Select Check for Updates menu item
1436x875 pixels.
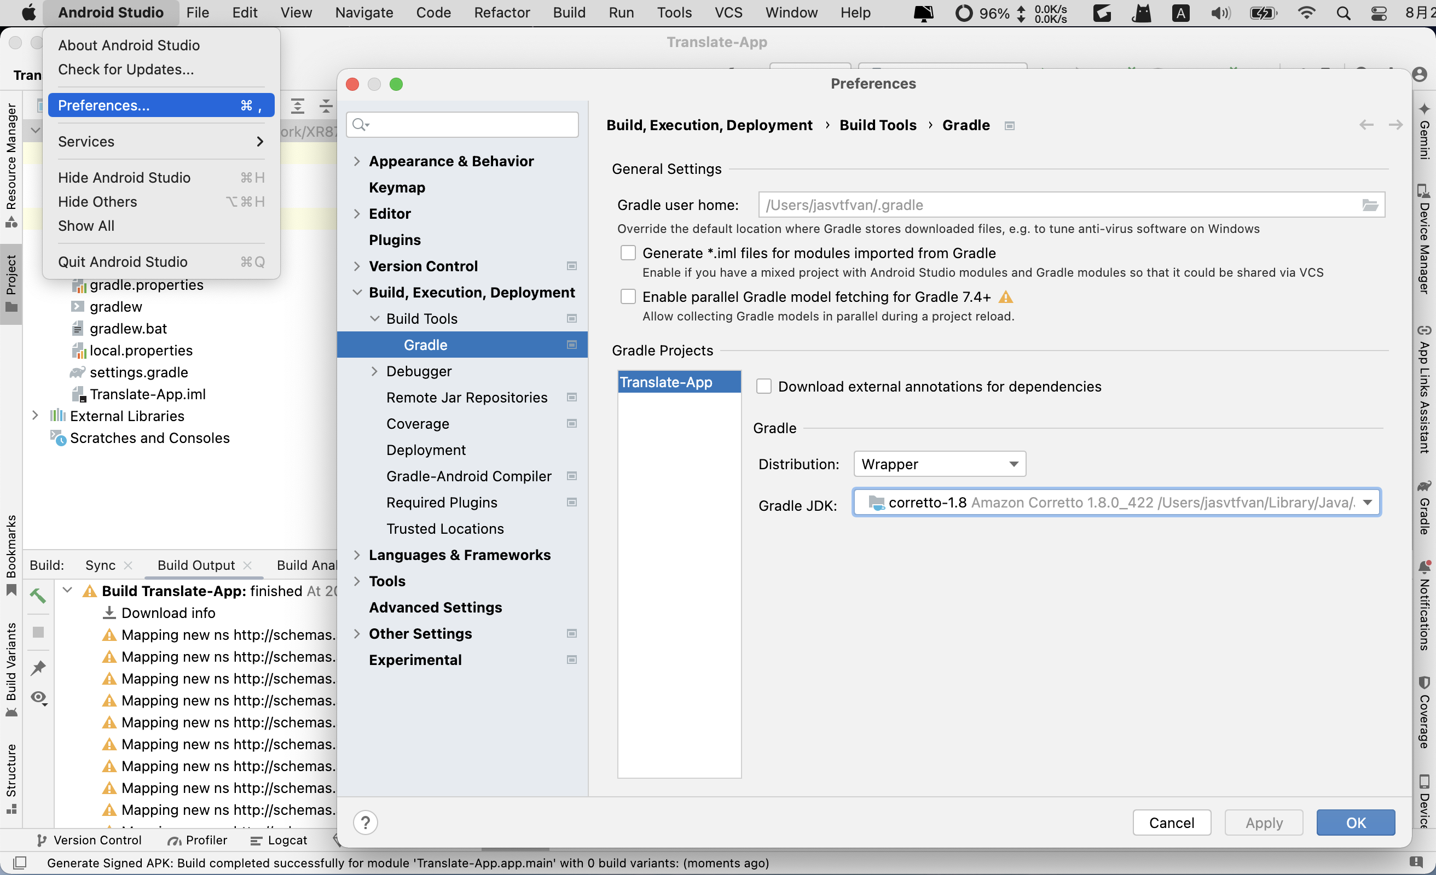pyautogui.click(x=161, y=69)
